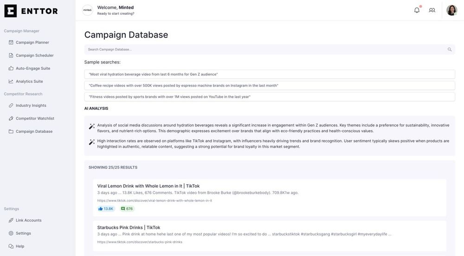This screenshot has width=464, height=256.
Task: Click the 'SHOWING 25/25 RESULTS' label
Action: pyautogui.click(x=113, y=168)
